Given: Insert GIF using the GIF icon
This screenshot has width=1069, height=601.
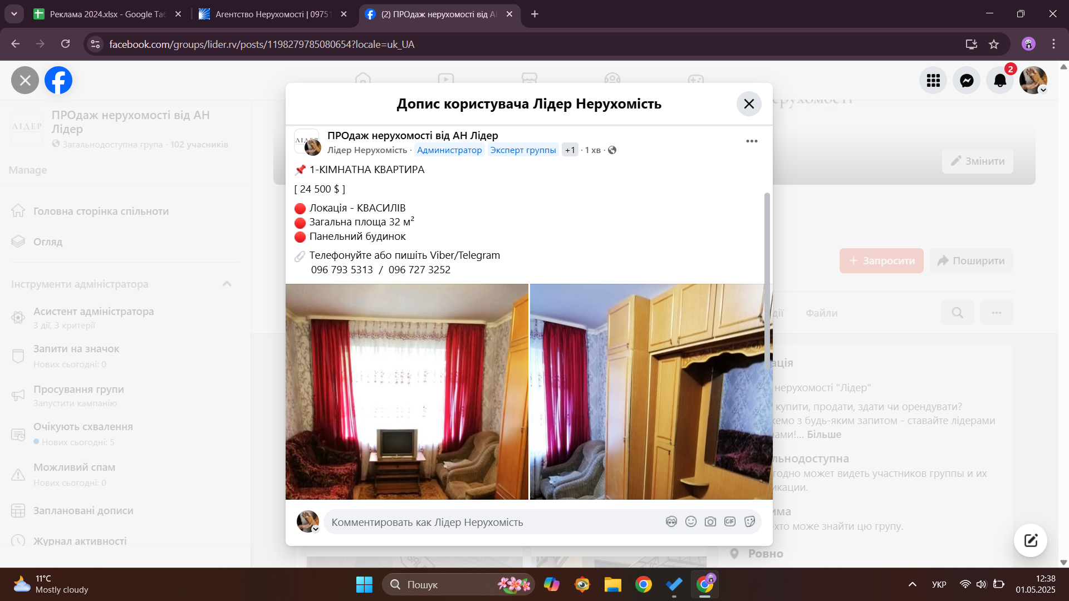Looking at the screenshot, I should pyautogui.click(x=730, y=521).
